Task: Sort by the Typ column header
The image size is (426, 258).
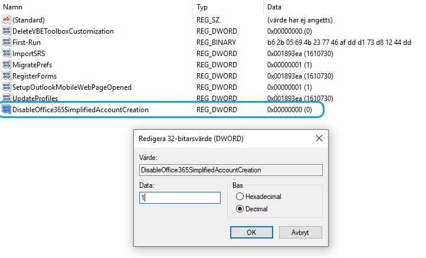Action: [x=228, y=7]
